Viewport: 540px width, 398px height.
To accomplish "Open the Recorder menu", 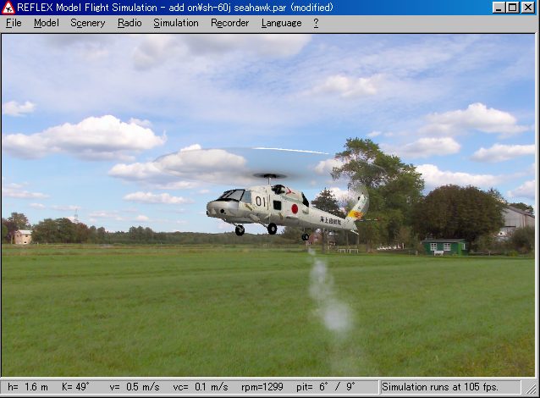I will point(229,23).
